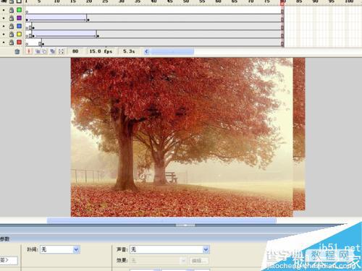Open the 补间 tween type dropdown
The height and width of the screenshot is (271, 362).
click(60, 249)
